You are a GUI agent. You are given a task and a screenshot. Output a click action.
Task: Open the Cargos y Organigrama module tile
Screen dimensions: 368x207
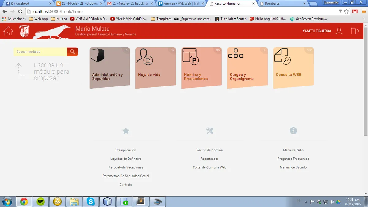click(247, 68)
